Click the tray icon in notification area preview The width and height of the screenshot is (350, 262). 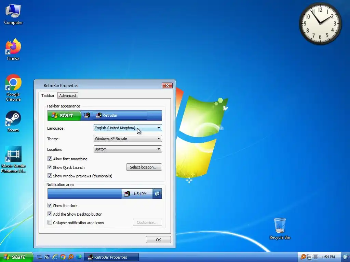click(127, 194)
